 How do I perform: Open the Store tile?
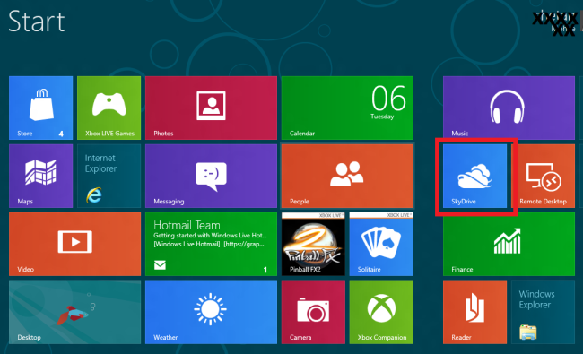[41, 108]
